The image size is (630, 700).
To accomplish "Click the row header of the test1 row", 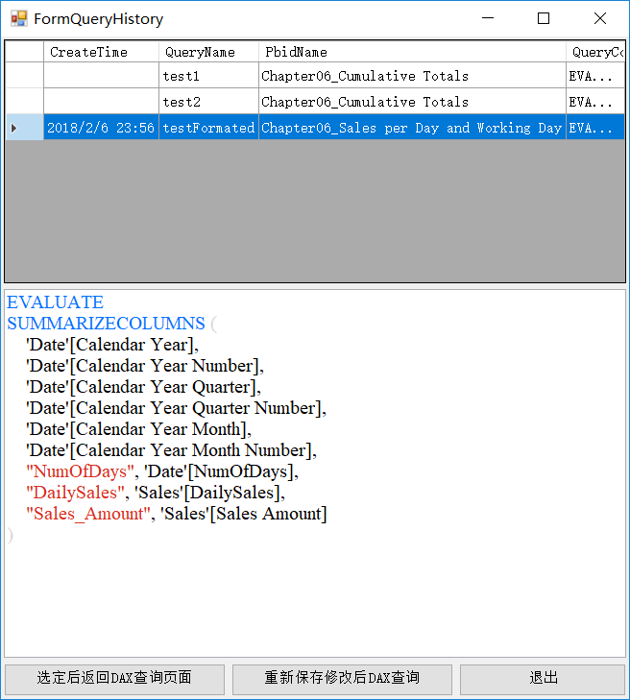I will (x=25, y=76).
